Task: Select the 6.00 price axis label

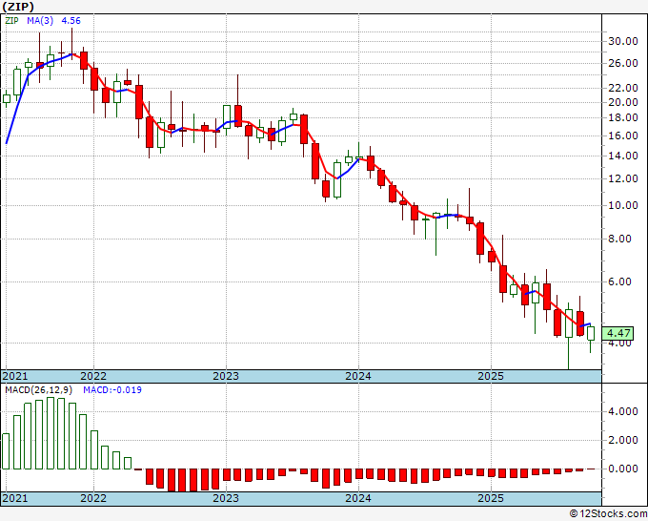Action: tap(620, 281)
